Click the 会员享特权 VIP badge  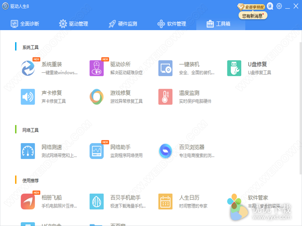pyautogui.click(x=251, y=7)
